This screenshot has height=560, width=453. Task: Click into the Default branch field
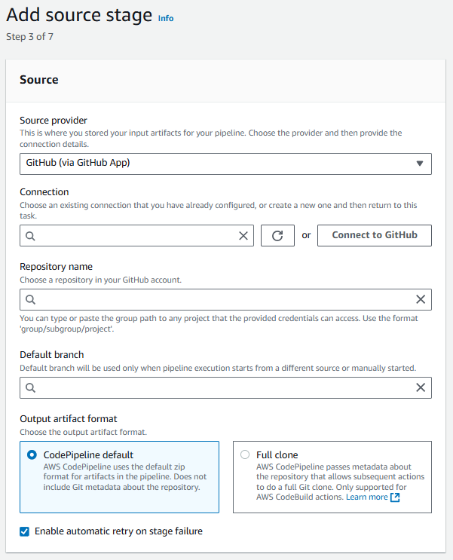coord(225,388)
